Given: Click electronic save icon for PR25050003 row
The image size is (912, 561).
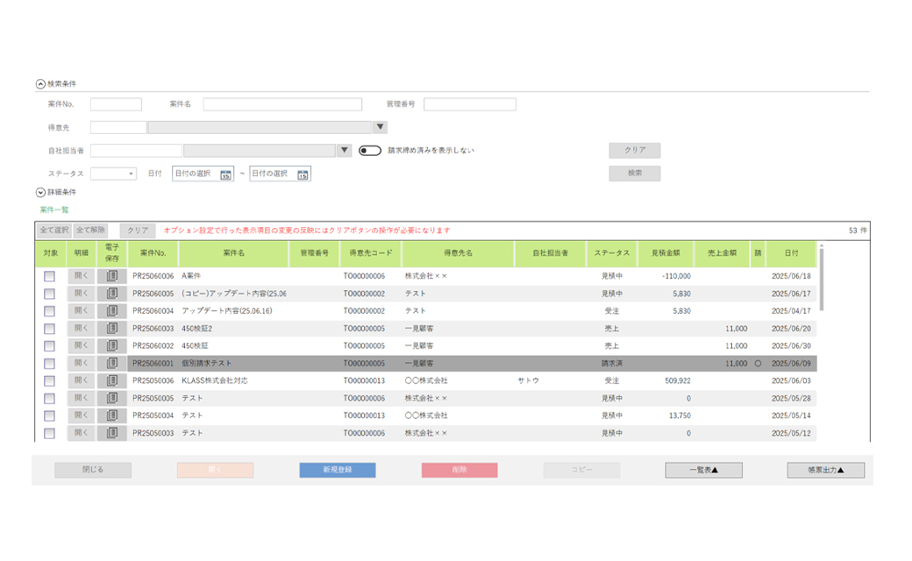Looking at the screenshot, I should tap(111, 433).
